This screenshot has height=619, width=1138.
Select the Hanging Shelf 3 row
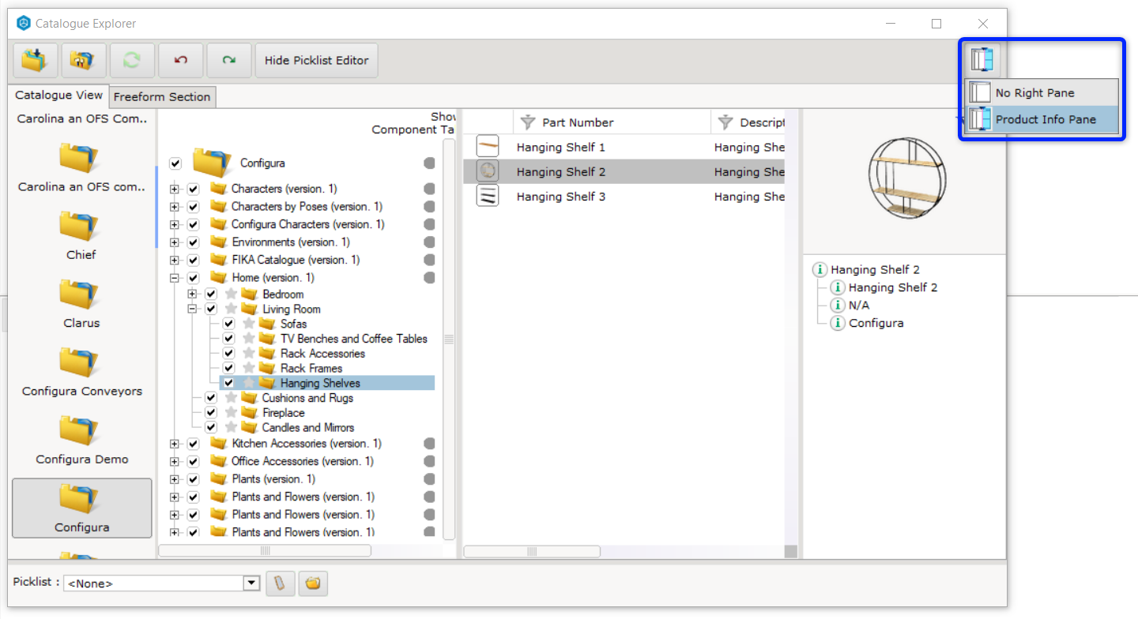pyautogui.click(x=624, y=197)
